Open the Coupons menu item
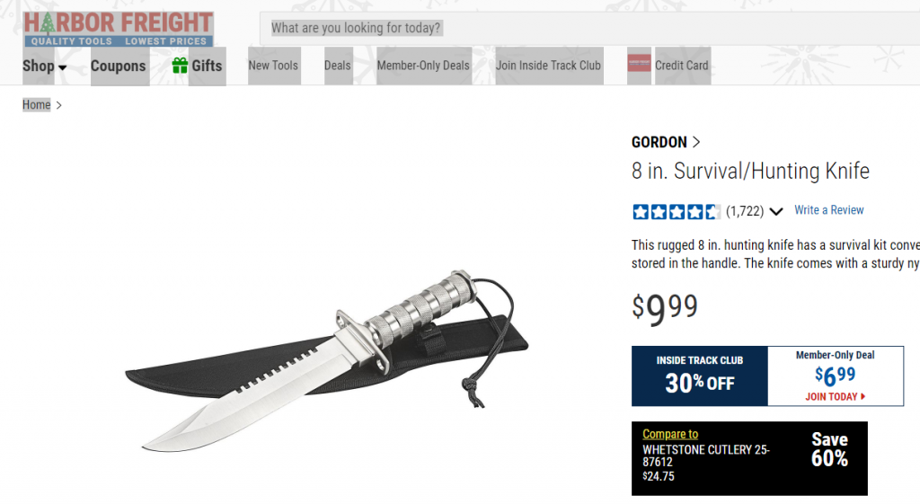920x504 pixels. point(118,66)
